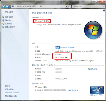The height and width of the screenshot is (101, 106).
Task: Open the help question mark icon
Action: 104,11
